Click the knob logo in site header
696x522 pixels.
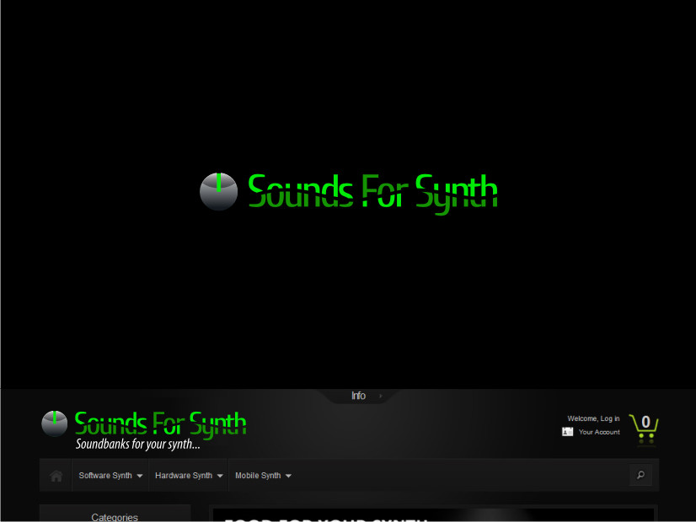(x=55, y=423)
